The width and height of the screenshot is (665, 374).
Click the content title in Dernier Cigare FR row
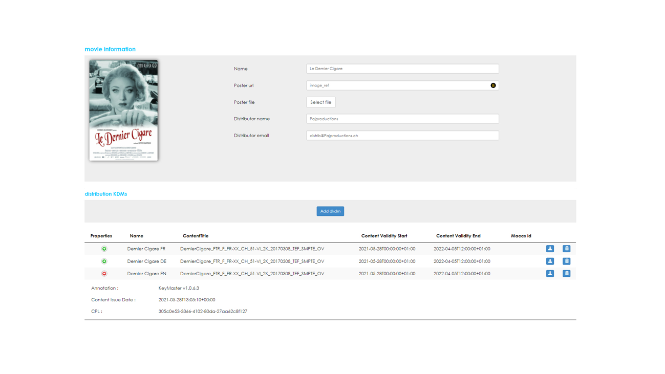click(x=252, y=249)
